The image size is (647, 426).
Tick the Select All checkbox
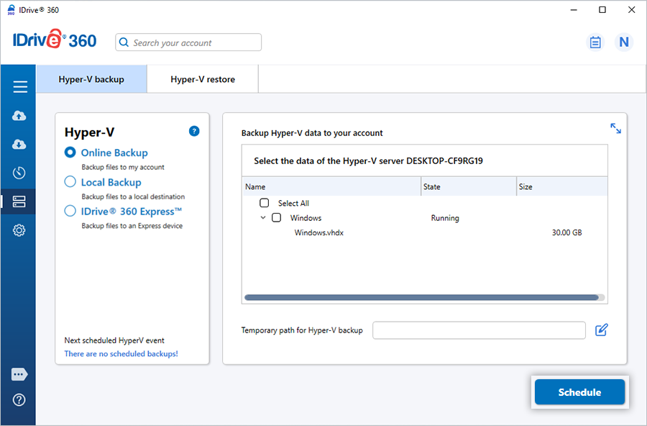pyautogui.click(x=265, y=204)
